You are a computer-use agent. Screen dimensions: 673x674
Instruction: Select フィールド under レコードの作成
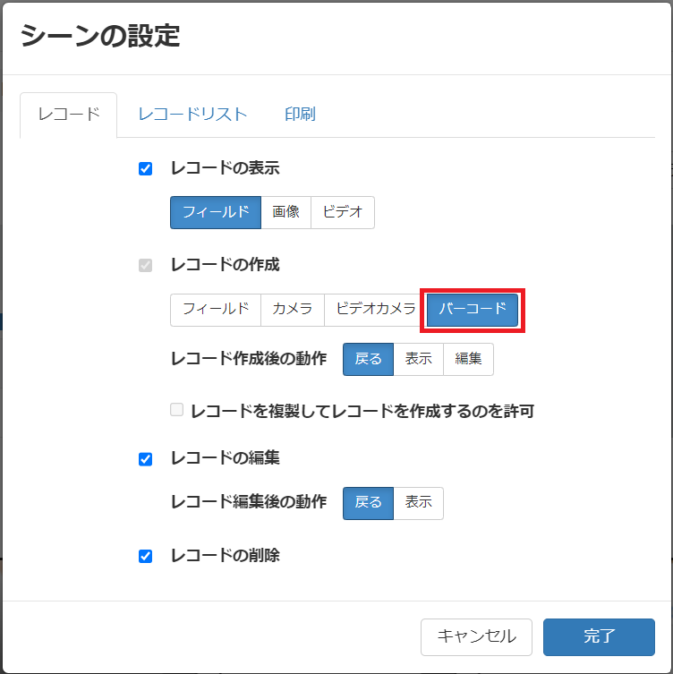pyautogui.click(x=216, y=310)
